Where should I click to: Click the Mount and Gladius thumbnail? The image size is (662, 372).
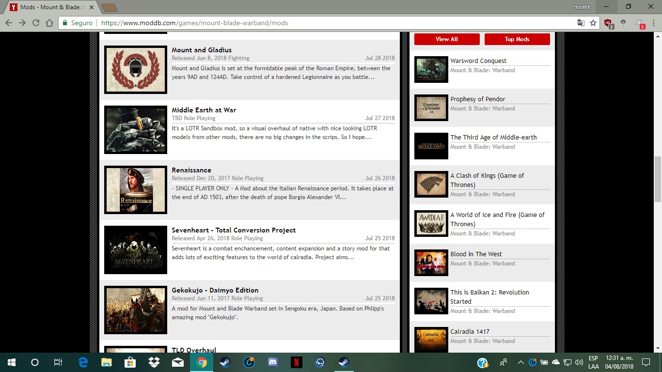136,70
